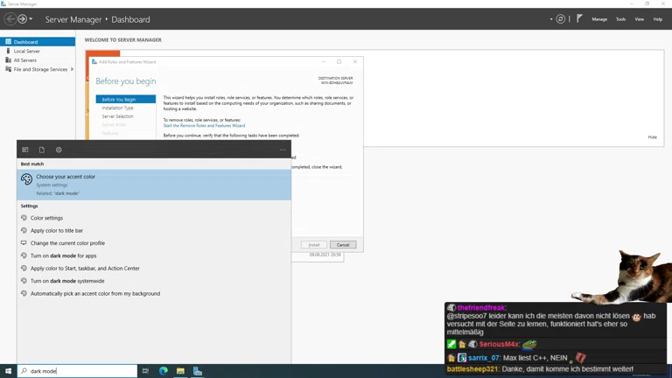Filter search results by Apps

point(25,150)
